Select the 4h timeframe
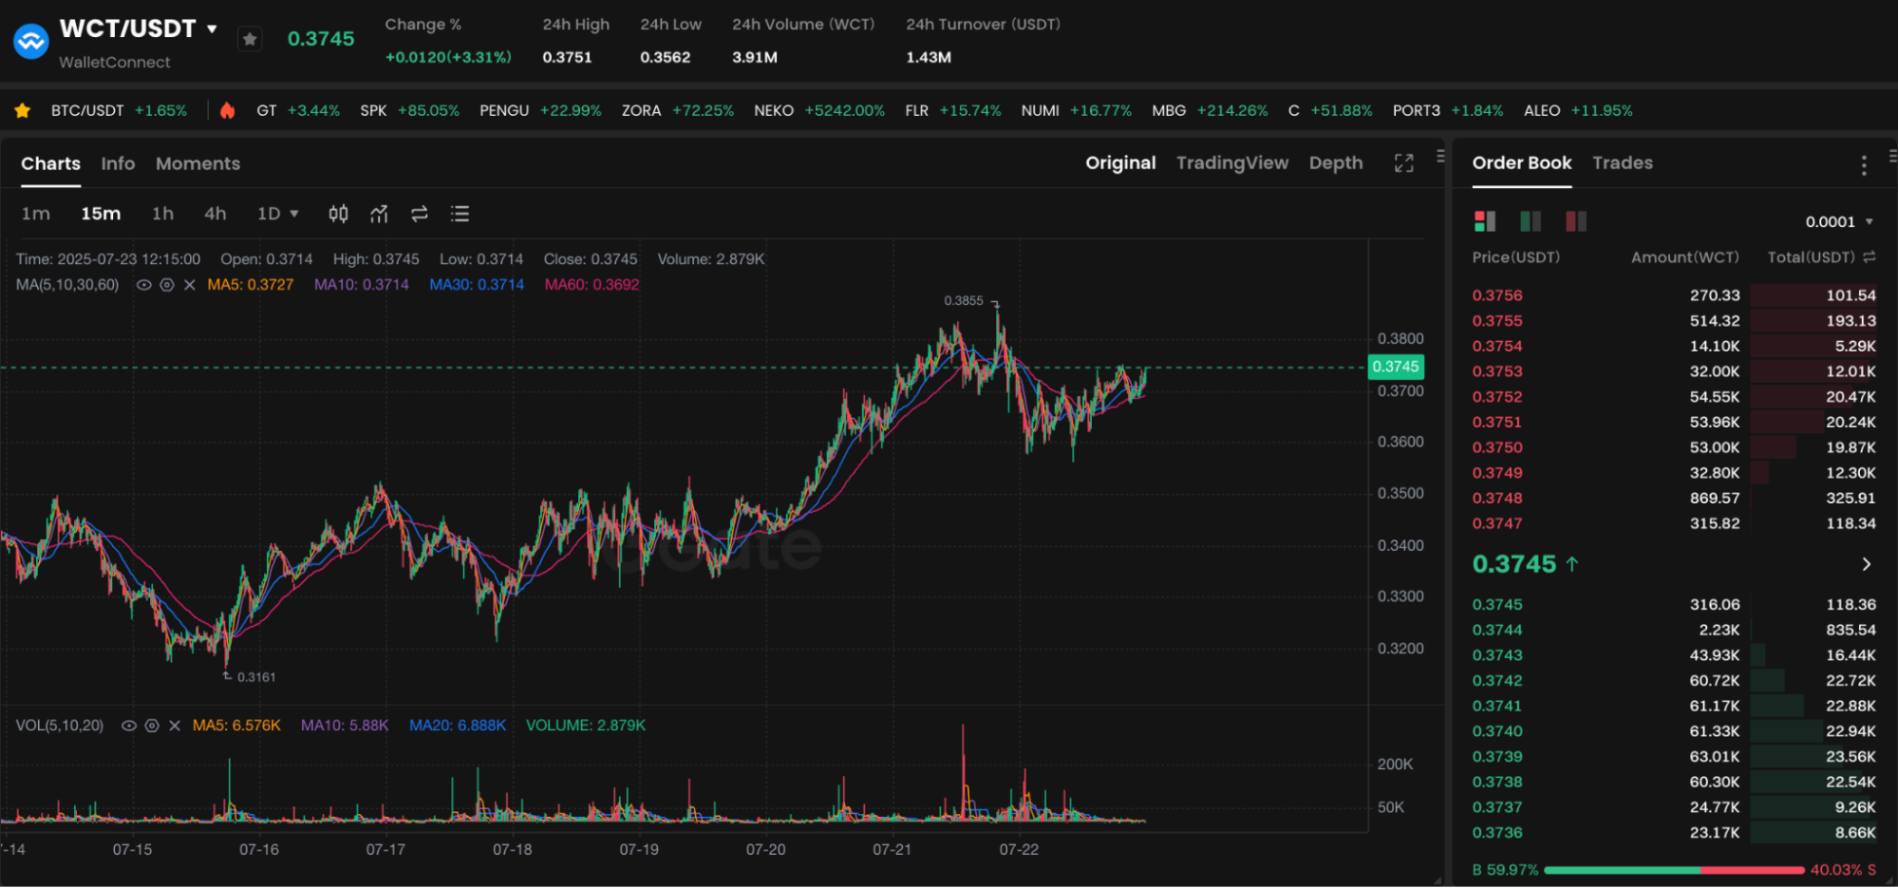The width and height of the screenshot is (1898, 888). [216, 214]
